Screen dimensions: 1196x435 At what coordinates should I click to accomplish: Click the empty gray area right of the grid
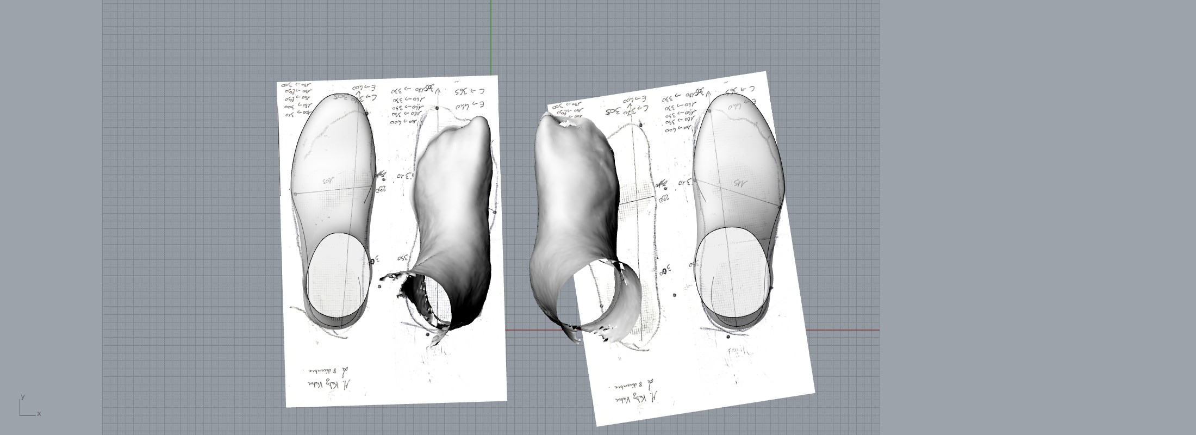pyautogui.click(x=1033, y=217)
